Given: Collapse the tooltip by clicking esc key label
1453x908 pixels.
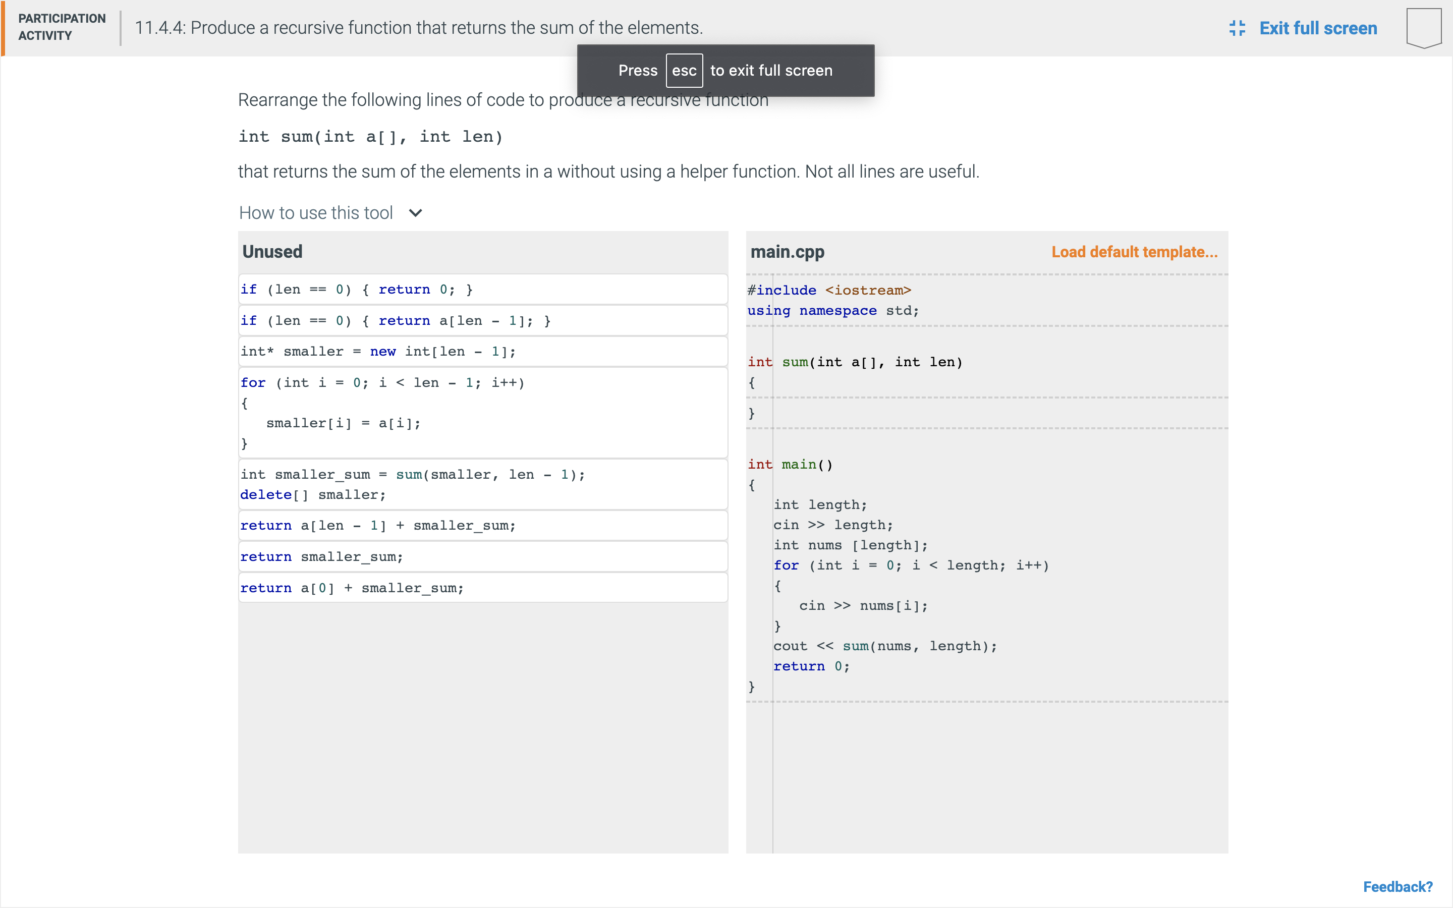Looking at the screenshot, I should click(x=684, y=70).
